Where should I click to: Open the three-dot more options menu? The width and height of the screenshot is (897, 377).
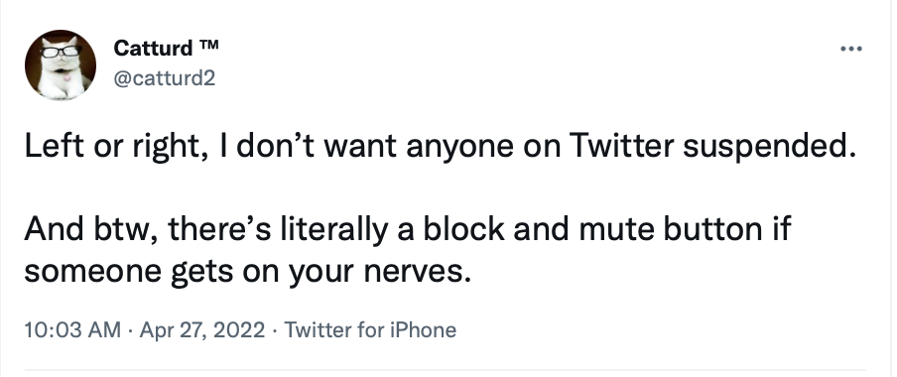click(x=850, y=49)
